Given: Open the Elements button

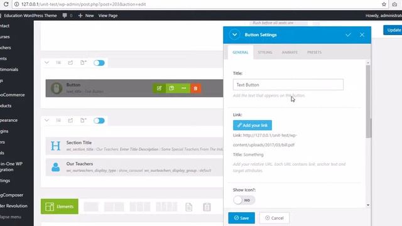Looking at the screenshot, I should 60,207.
